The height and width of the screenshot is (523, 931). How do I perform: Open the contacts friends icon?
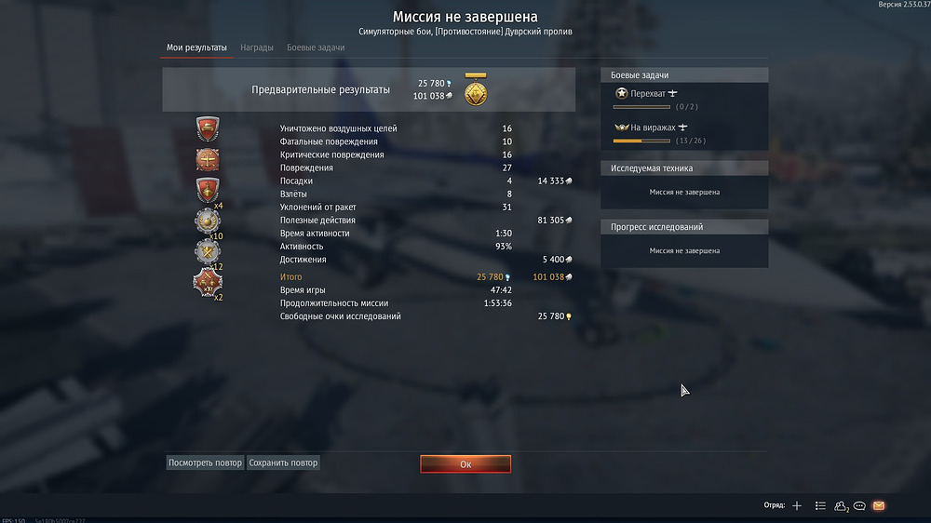(x=841, y=506)
